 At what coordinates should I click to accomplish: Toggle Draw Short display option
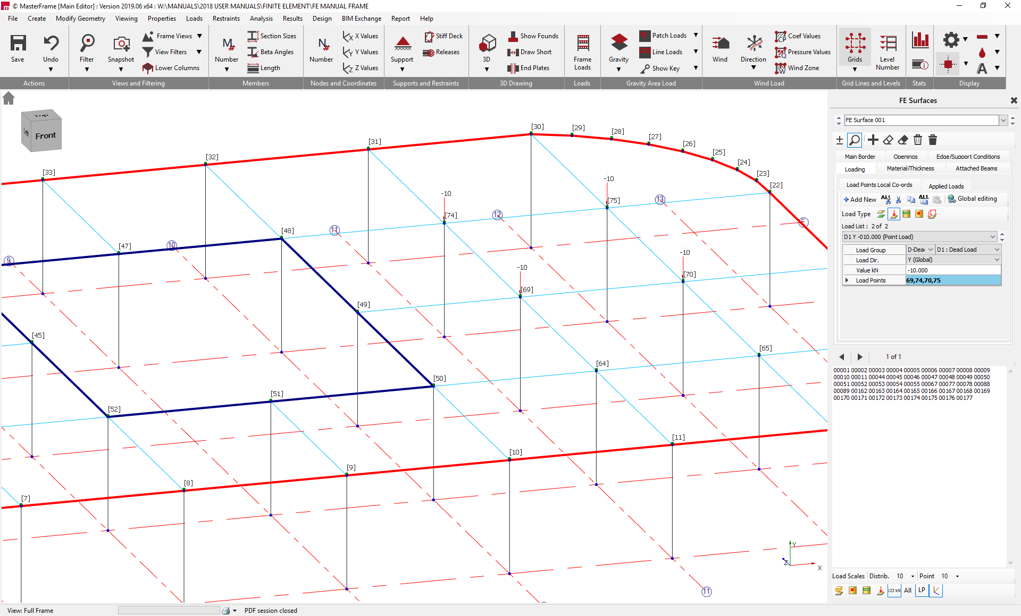point(530,52)
